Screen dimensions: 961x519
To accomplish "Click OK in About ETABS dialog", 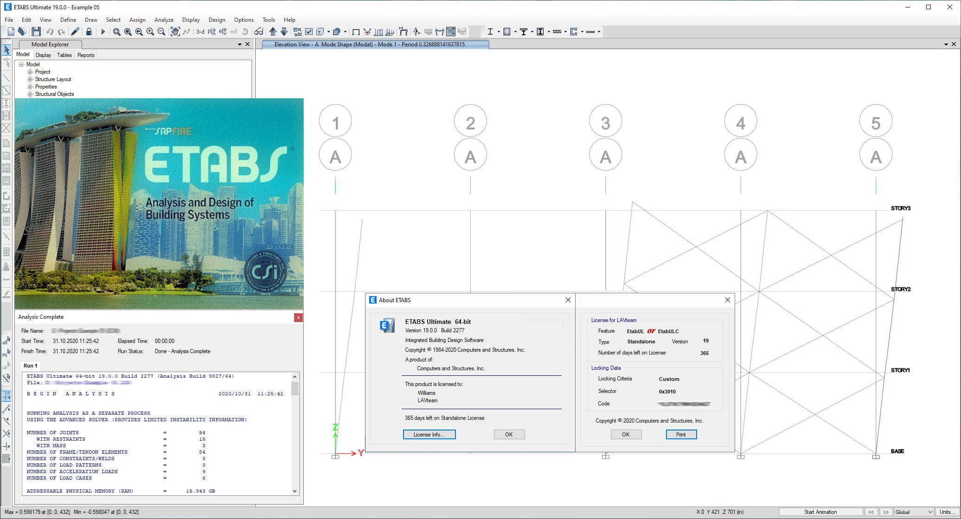I will [x=509, y=435].
